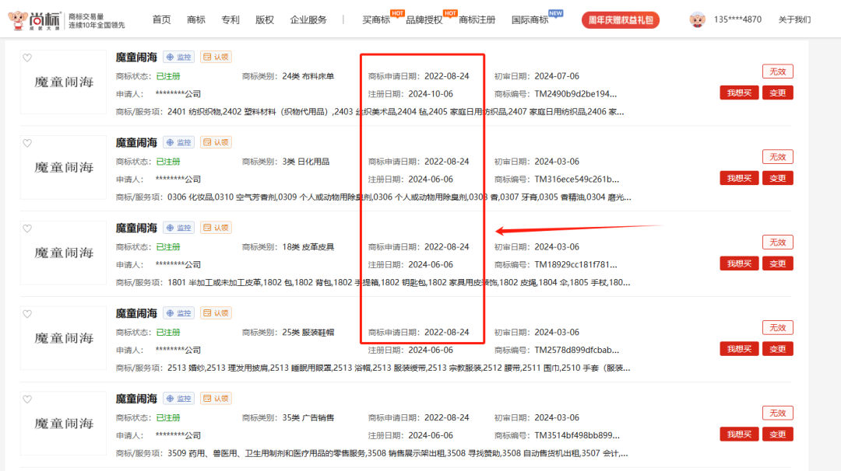Click 认领 icon on the first 魔童闹海 row

(214, 56)
